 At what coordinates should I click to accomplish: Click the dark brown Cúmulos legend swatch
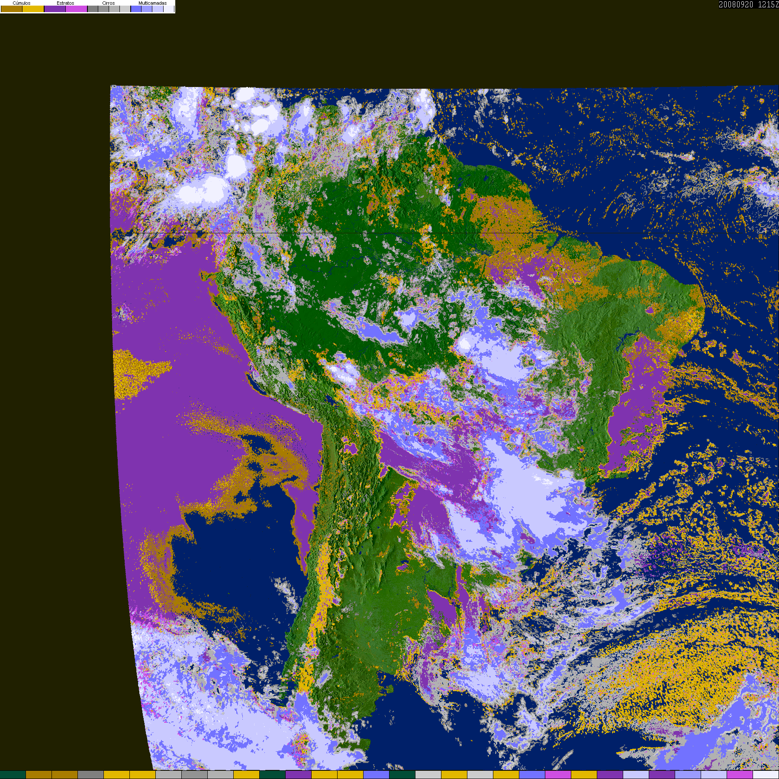(12, 9)
